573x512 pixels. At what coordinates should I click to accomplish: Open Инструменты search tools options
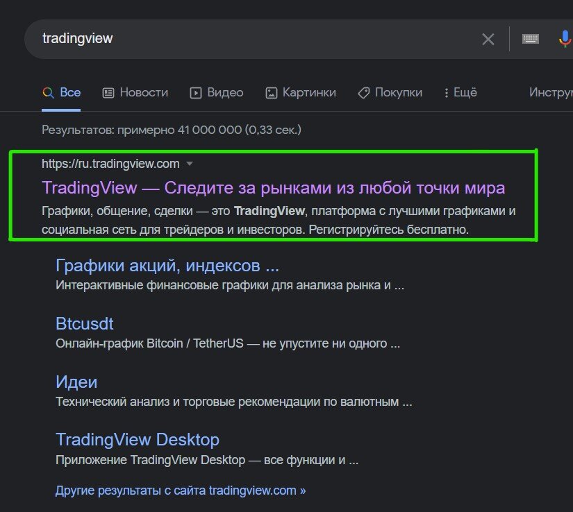[x=551, y=92]
